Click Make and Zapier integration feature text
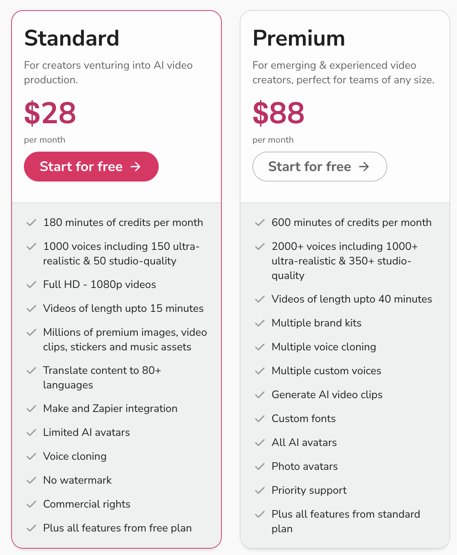The width and height of the screenshot is (457, 555). tap(110, 409)
